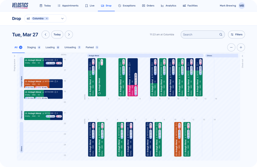257x167 pixels.
Task: Select the trailer card at dock 9
Action: tap(172, 77)
